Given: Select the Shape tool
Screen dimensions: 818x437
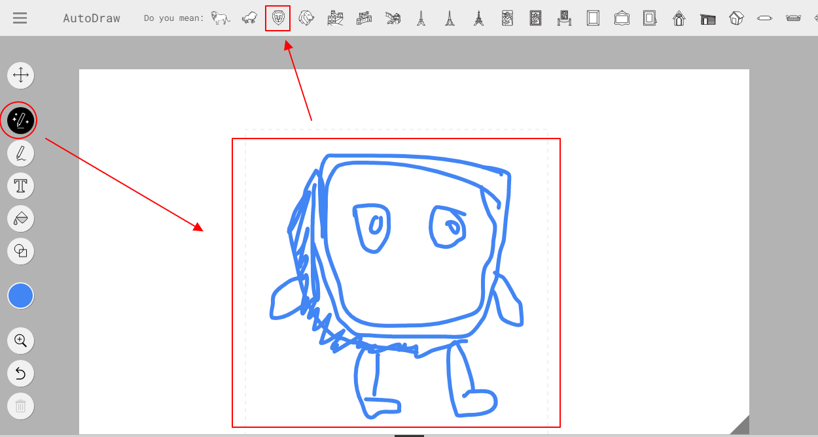Looking at the screenshot, I should pyautogui.click(x=20, y=251).
